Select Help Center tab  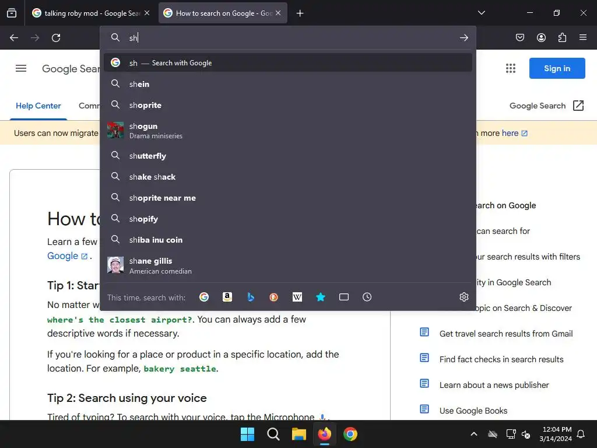(x=38, y=106)
